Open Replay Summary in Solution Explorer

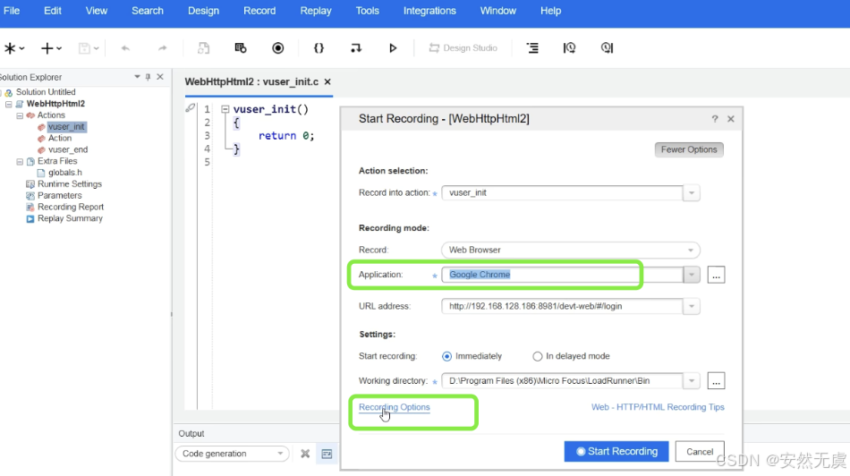70,218
